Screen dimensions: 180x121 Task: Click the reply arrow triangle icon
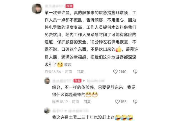84,80
